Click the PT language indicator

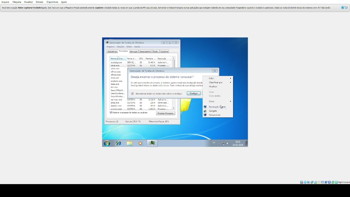click(214, 143)
